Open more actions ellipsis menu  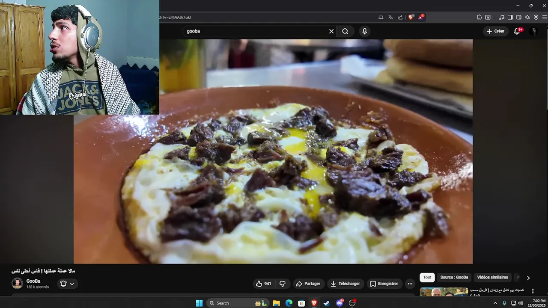pyautogui.click(x=410, y=284)
